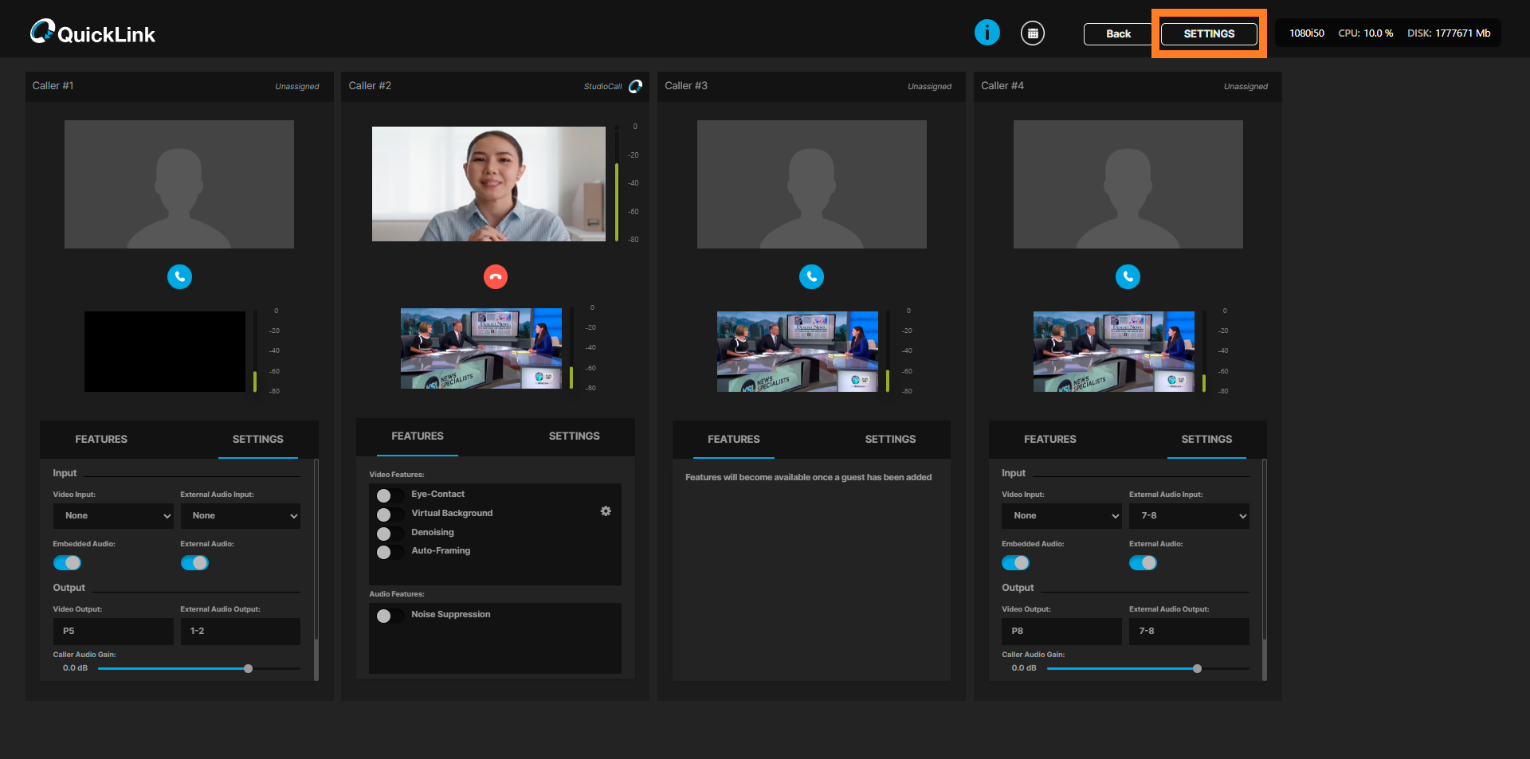Image resolution: width=1530 pixels, height=759 pixels.
Task: Hang up the Caller #2 call
Action: [x=495, y=276]
